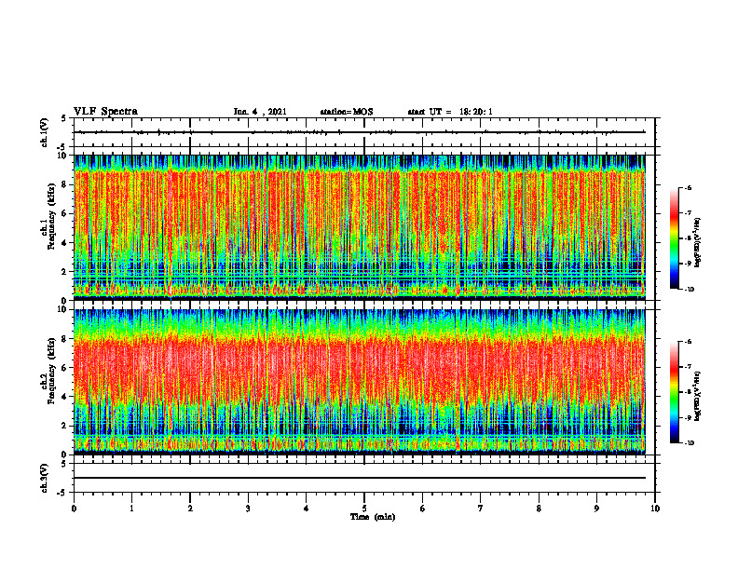The height and width of the screenshot is (570, 738).
Task: Click the ch.1 color scale bar
Action: click(674, 238)
